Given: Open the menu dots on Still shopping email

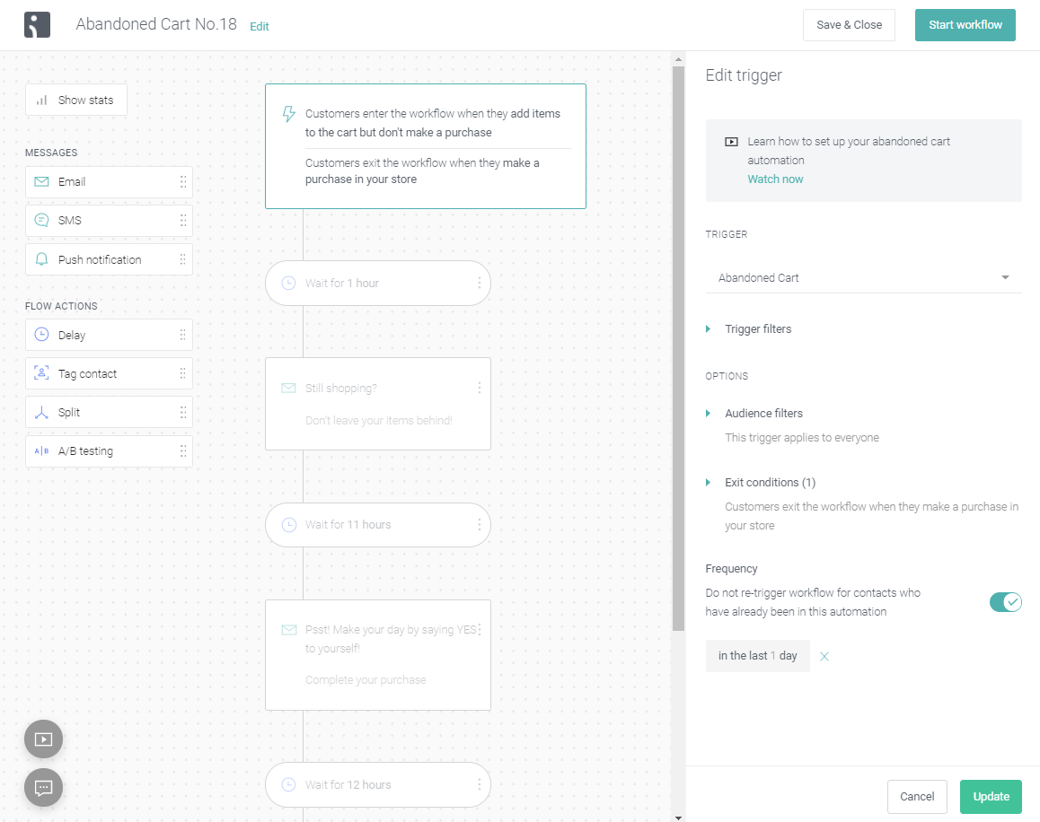Looking at the screenshot, I should 479,388.
